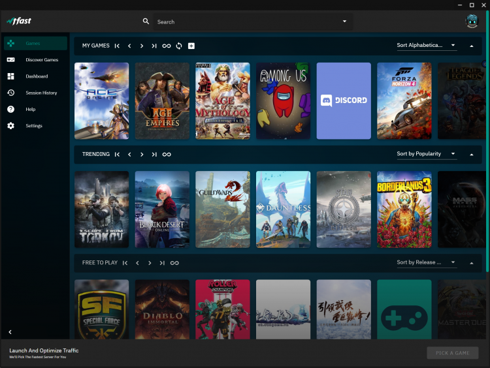Screen dimensions: 490x368
Task: Select the generic gamepad placeholder card
Action: tap(404, 309)
